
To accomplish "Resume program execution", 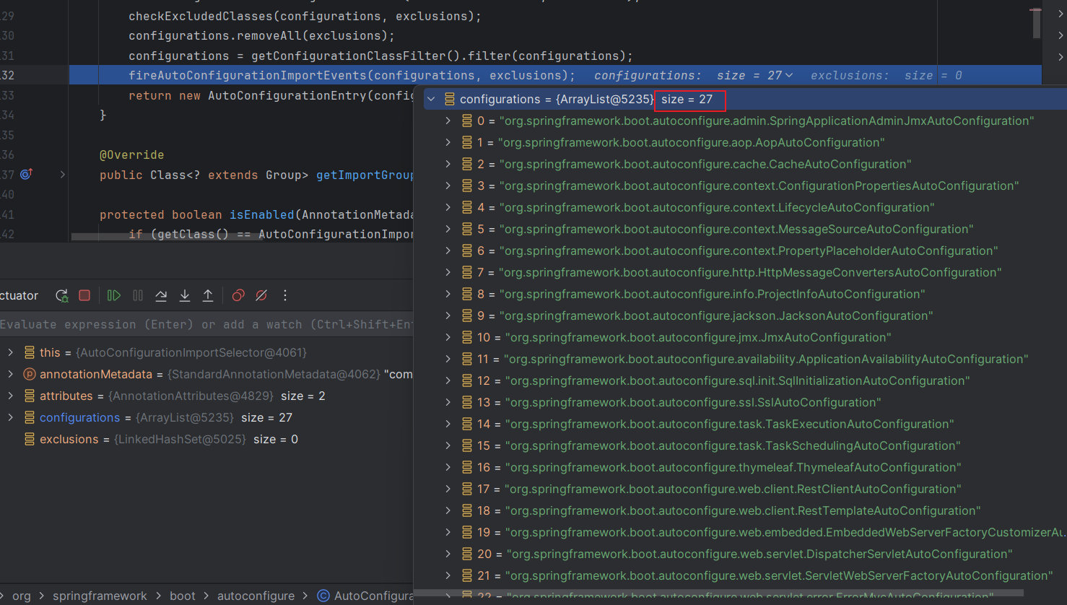I will coord(113,295).
